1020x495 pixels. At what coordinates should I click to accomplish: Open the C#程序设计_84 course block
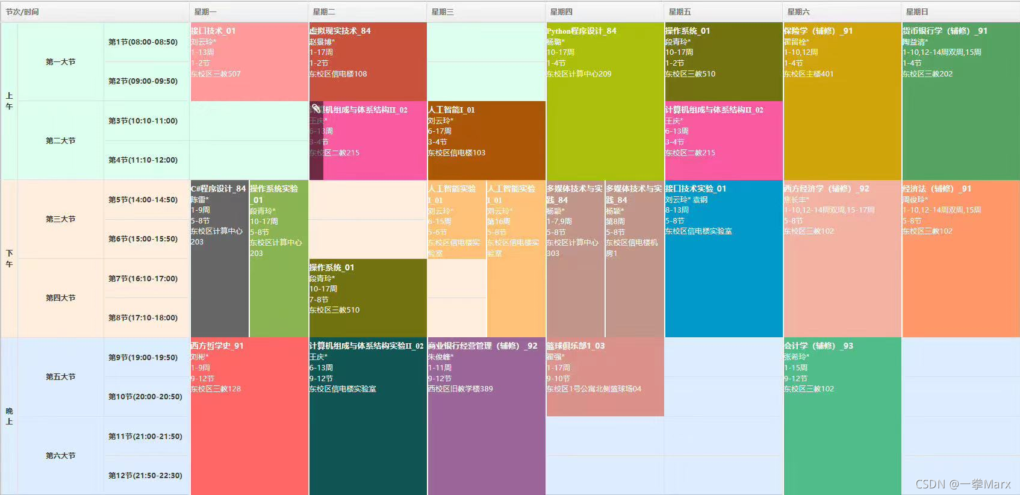219,259
